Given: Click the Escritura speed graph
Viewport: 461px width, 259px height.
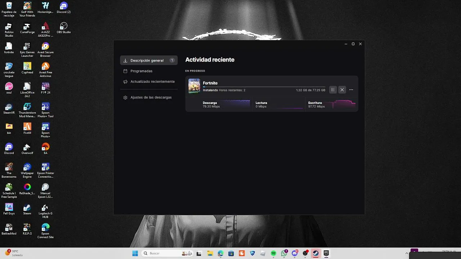Looking at the screenshot, I should pyautogui.click(x=341, y=104).
